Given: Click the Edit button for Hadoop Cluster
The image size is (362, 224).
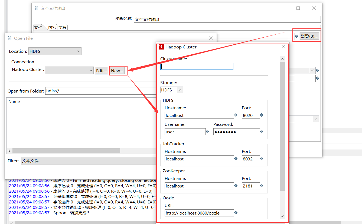Looking at the screenshot, I should (101, 70).
